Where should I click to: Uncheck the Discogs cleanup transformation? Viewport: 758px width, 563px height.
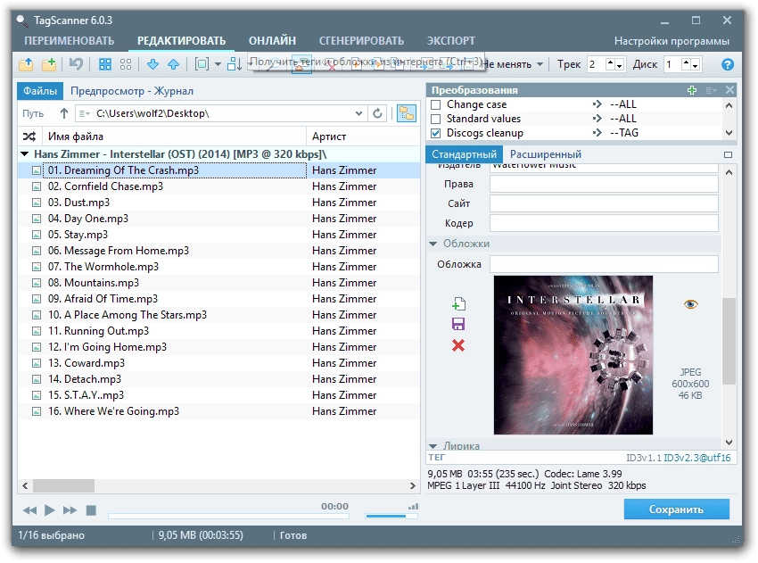[436, 133]
